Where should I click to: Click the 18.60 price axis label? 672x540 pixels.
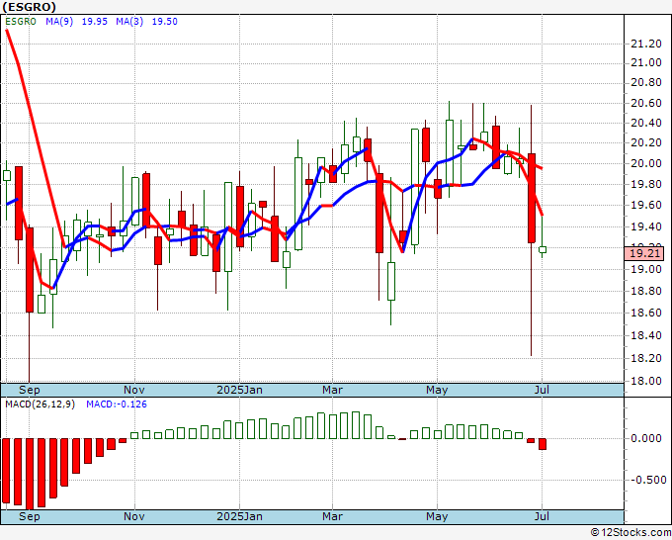pyautogui.click(x=646, y=313)
